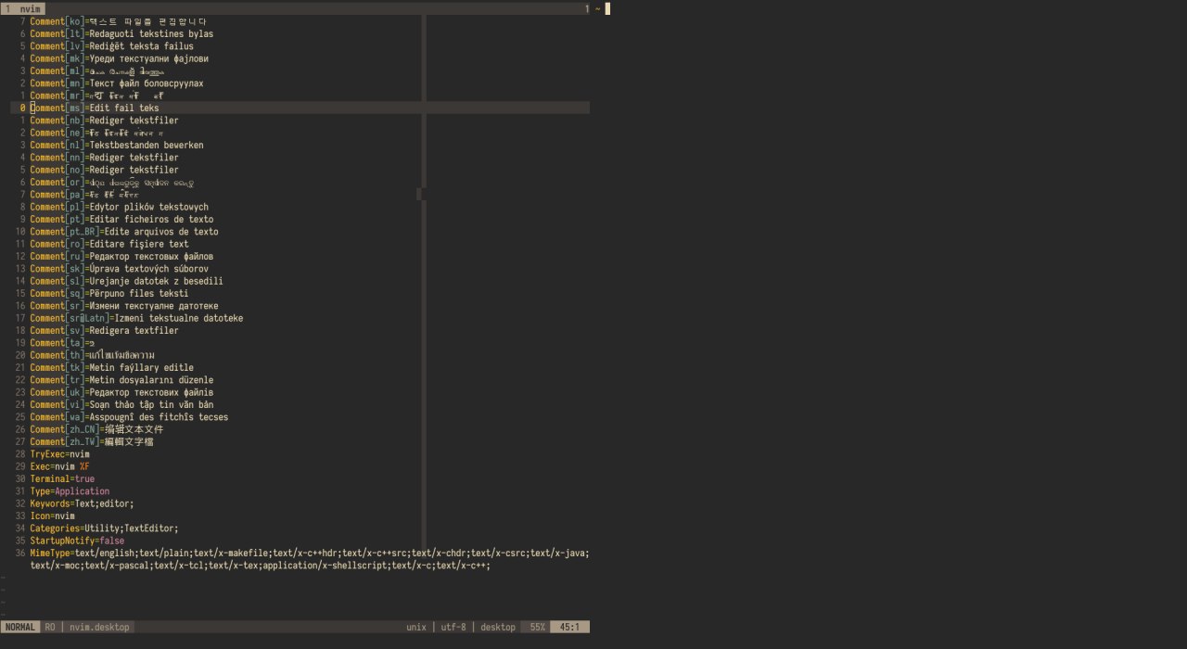Click the Comment[vi] line
The image size is (1187, 649).
[x=121, y=405]
